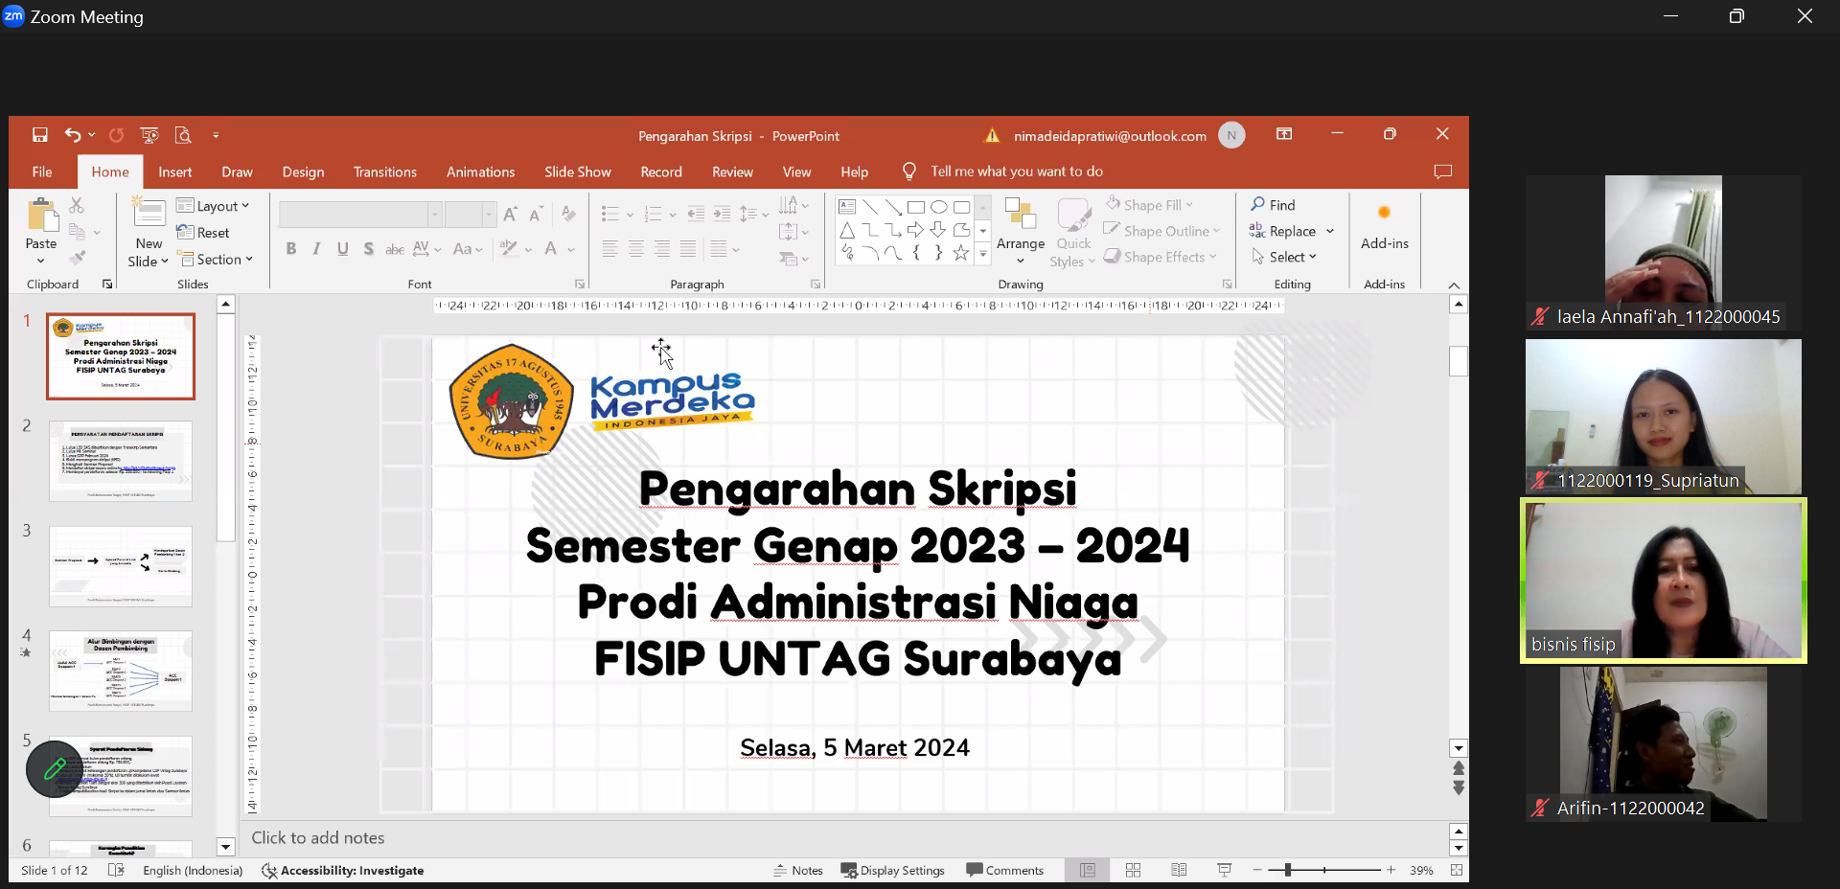
Task: Click Center alignment icon
Action: [635, 249]
